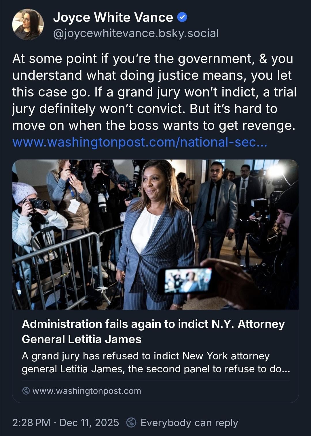Open the headline Administration fails again to indict

153,331
